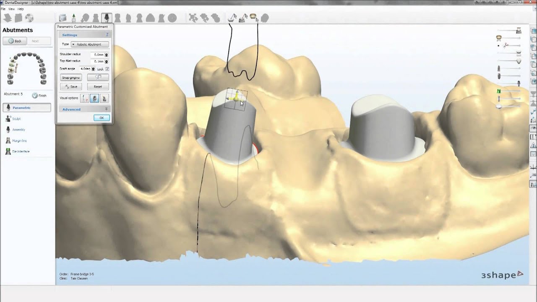Click the implant with green arrow toolbar icon
The image size is (537, 302).
pyautogui.click(x=74, y=18)
